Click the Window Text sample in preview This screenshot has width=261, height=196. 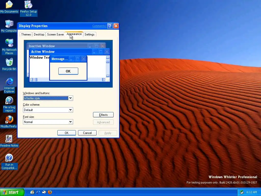click(40, 57)
